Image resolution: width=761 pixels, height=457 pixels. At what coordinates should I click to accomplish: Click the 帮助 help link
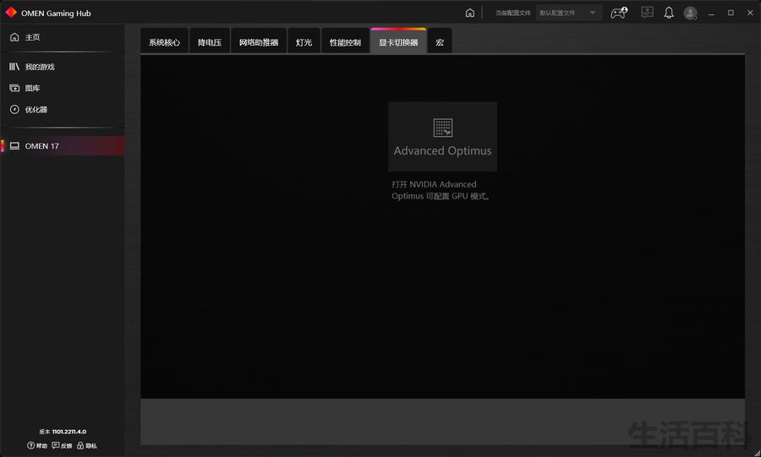(37, 445)
